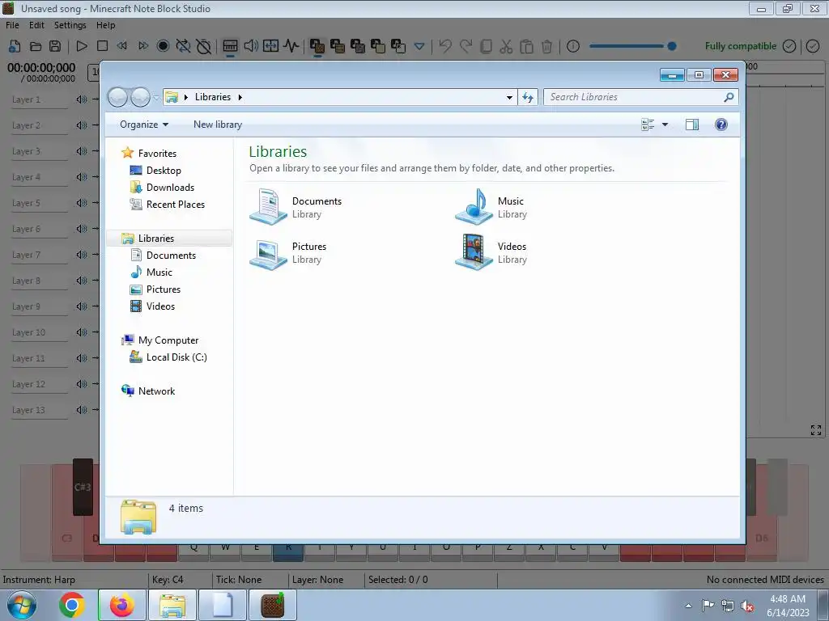Click the change your view icon

click(x=648, y=125)
